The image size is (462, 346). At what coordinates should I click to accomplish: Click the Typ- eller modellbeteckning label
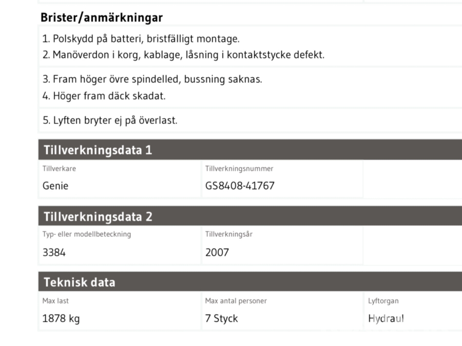[87, 235]
